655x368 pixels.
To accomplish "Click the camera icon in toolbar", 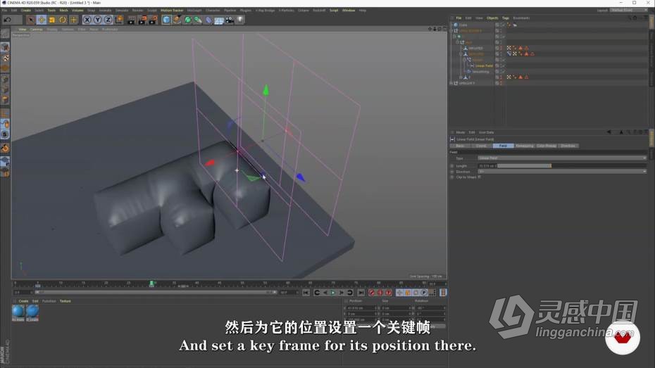I will point(230,20).
